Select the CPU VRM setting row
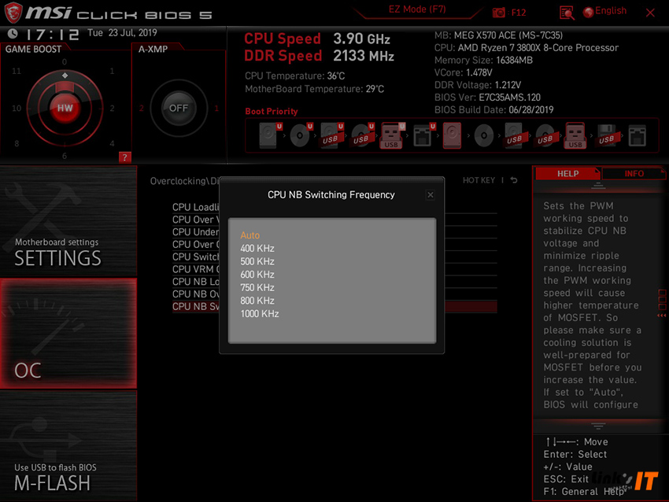 coord(196,269)
